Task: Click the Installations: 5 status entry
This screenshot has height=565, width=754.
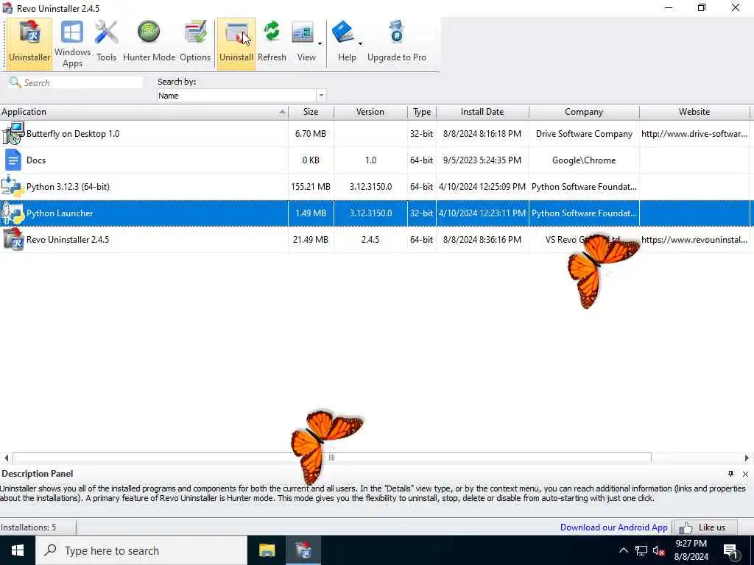Action: tap(29, 527)
